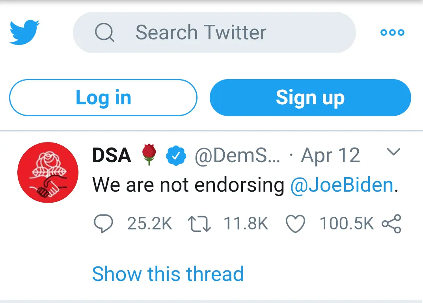Click the 100.5K likes count

(347, 224)
